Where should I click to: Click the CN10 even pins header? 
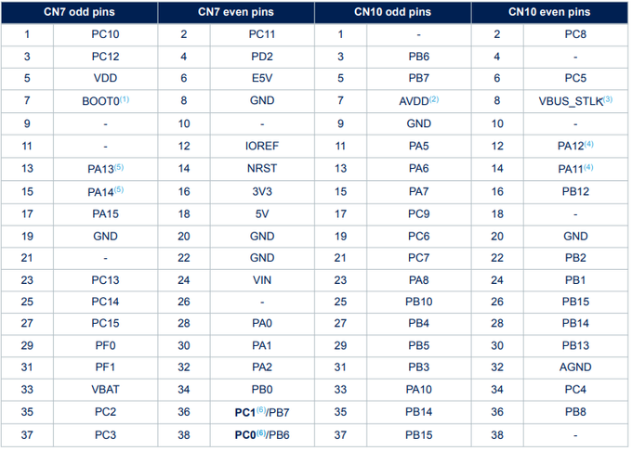[549, 12]
